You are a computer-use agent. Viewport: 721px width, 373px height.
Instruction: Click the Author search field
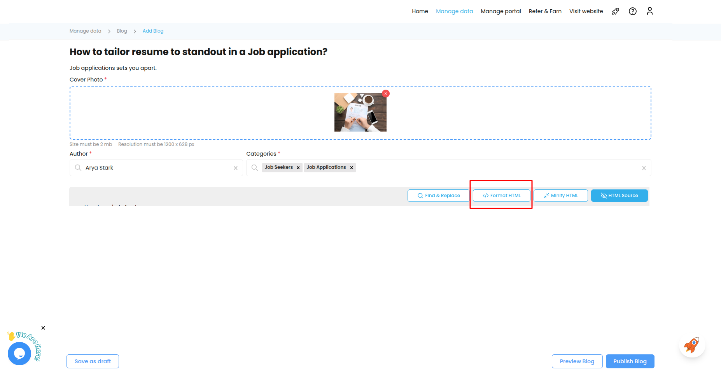pyautogui.click(x=156, y=168)
